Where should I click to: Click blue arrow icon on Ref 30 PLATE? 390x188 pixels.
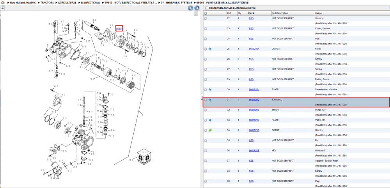[210, 90]
